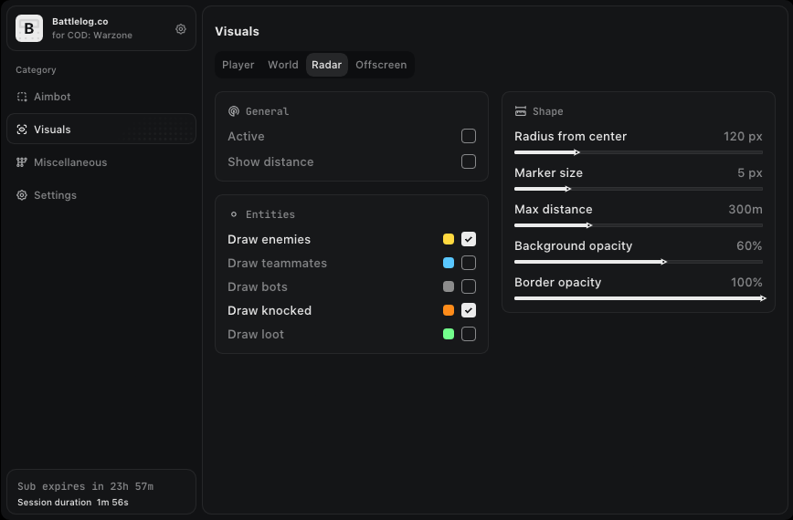Screen dimensions: 793x520
Task: Click the 100% border opacity value
Action: (x=746, y=282)
